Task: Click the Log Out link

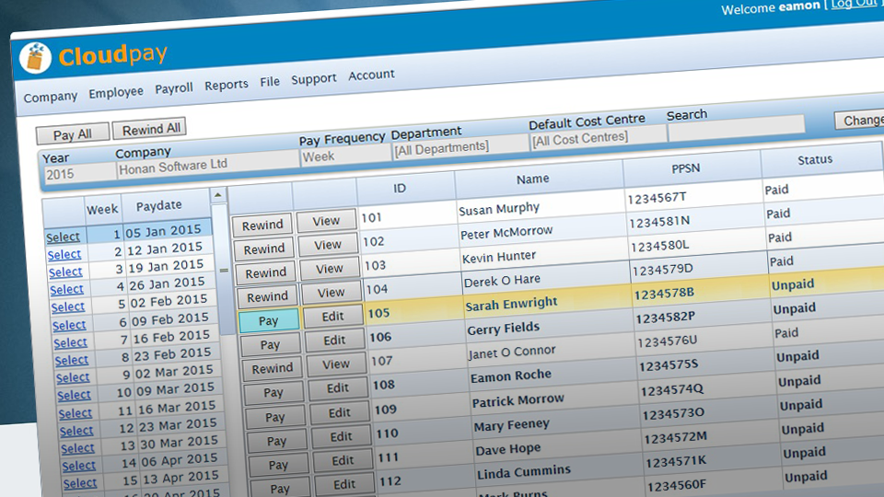Action: click(854, 5)
